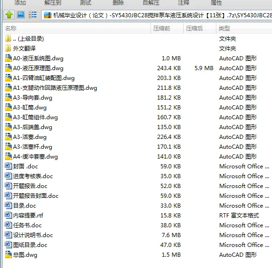The image size is (272, 268).
Task: Click DWG icon of A4-缓冲套塞.dwg
Action: [8, 156]
